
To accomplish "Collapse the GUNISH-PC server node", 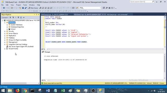I will point(2,20).
